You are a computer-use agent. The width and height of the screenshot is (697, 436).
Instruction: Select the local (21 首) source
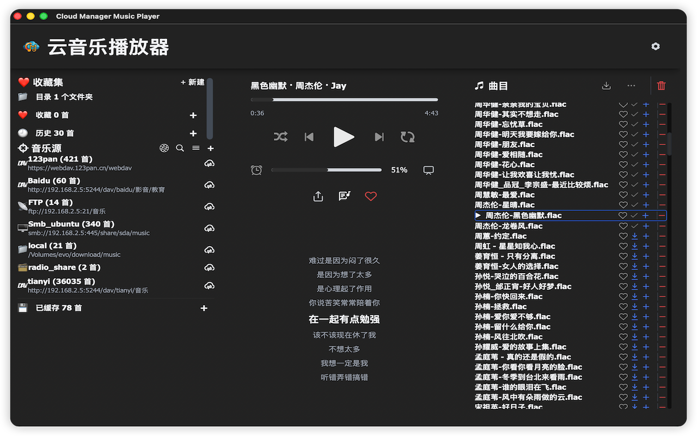[x=52, y=246]
